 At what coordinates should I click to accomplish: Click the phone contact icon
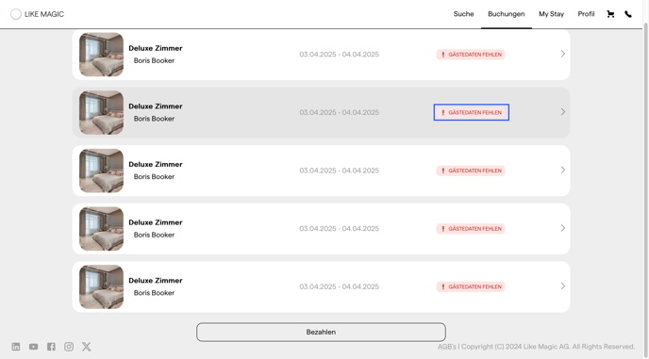[x=628, y=14]
